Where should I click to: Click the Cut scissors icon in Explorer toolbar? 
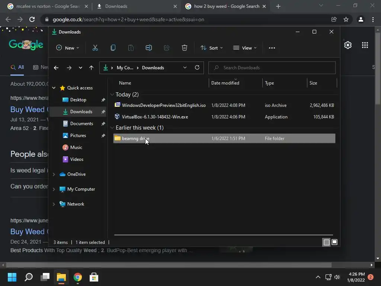pos(95,48)
